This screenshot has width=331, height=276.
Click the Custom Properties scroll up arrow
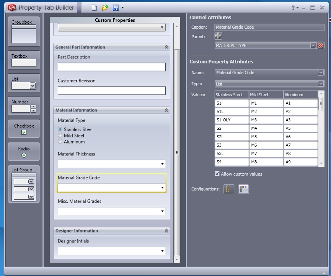tap(177, 26)
